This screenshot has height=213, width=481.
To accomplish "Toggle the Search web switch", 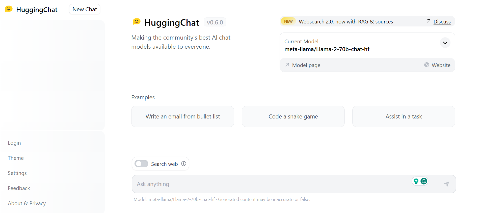I will pyautogui.click(x=141, y=164).
